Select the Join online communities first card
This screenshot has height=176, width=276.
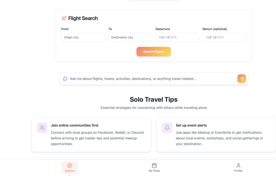(x=91, y=134)
